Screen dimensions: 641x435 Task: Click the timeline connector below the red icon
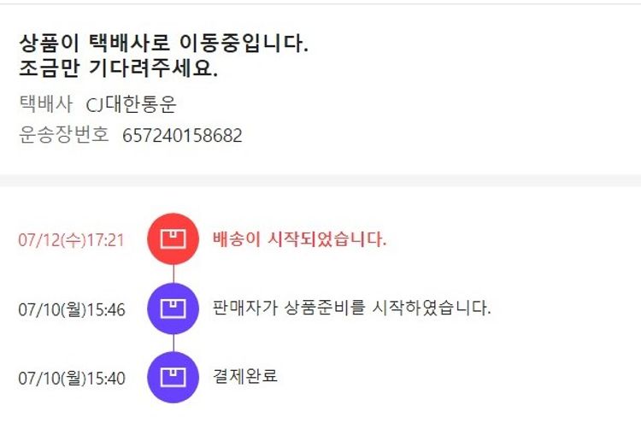tap(173, 273)
